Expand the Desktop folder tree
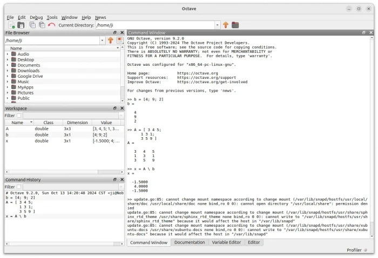 pos(8,59)
